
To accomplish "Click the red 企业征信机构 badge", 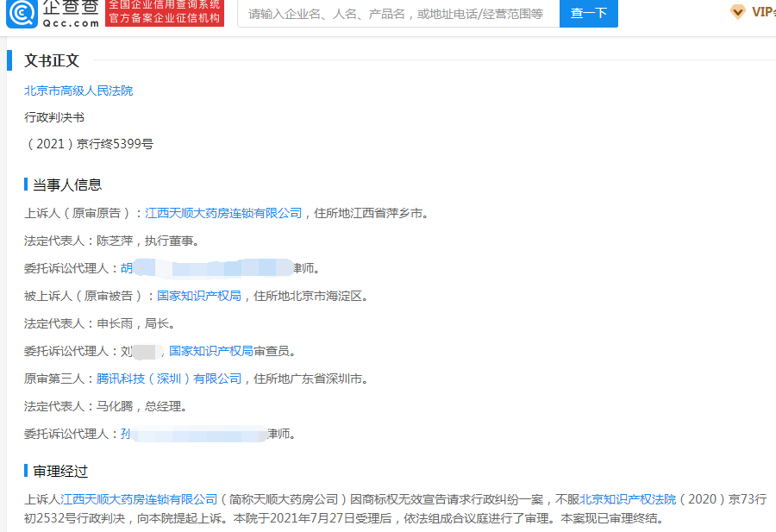I will point(164,13).
